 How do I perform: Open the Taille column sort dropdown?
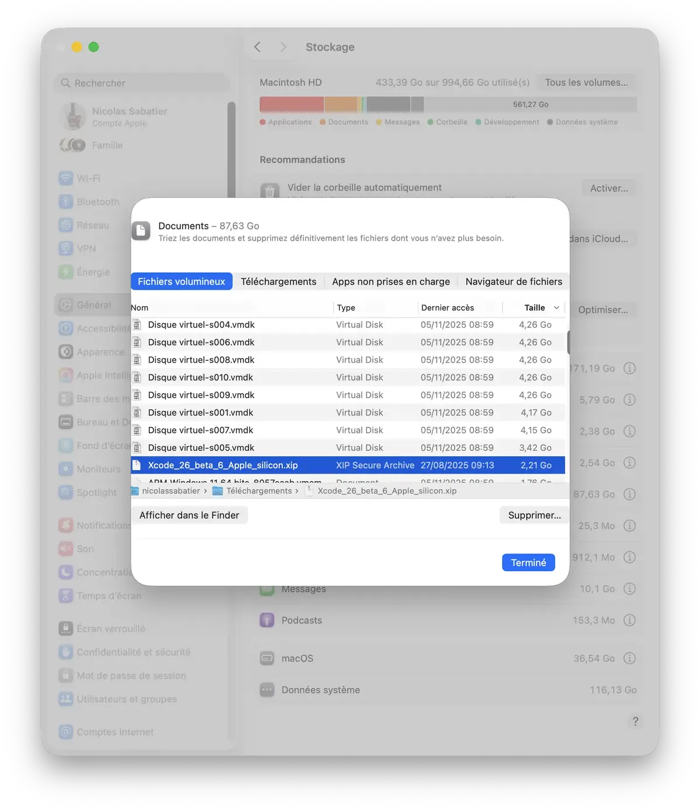556,307
